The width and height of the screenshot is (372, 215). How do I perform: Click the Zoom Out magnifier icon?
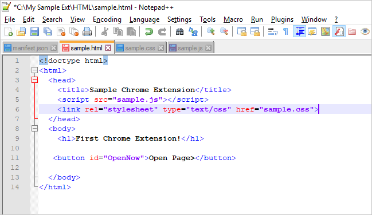224,31
